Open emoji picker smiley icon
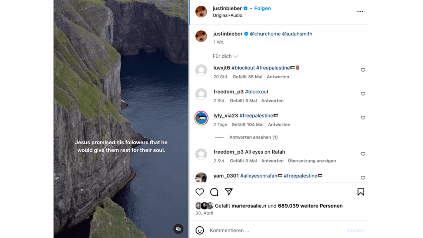The height and width of the screenshot is (238, 423). pyautogui.click(x=200, y=231)
